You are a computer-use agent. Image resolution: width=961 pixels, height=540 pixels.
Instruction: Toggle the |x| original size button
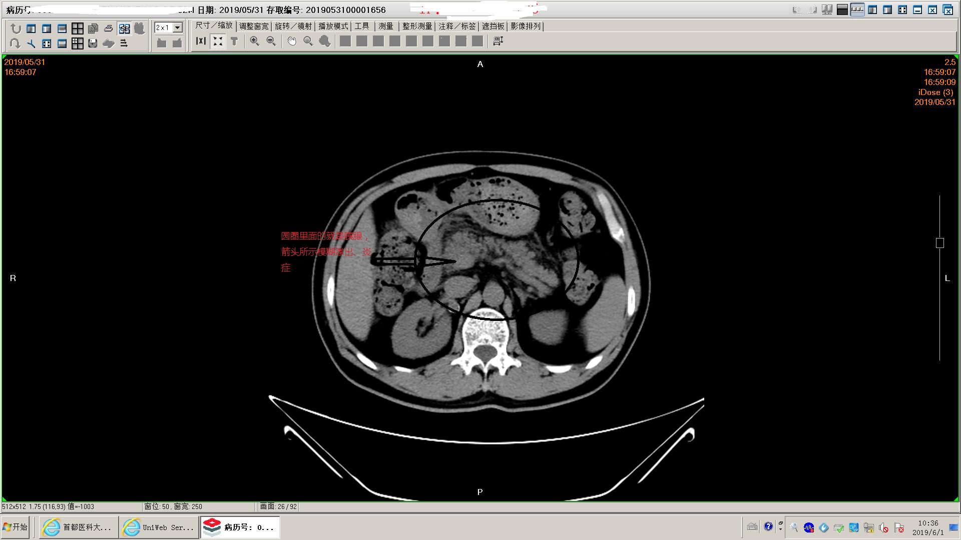click(201, 41)
